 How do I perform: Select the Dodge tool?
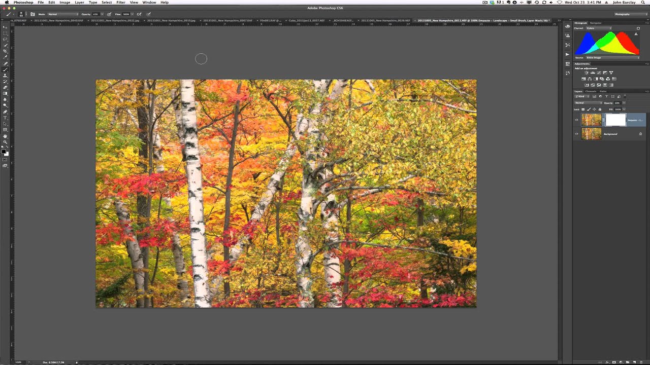(5, 105)
